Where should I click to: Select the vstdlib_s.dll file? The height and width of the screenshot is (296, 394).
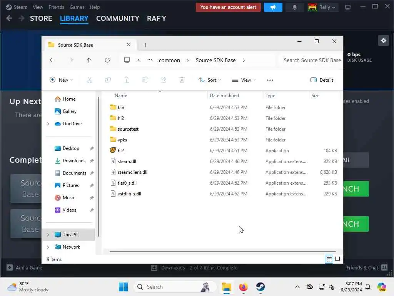click(x=129, y=194)
